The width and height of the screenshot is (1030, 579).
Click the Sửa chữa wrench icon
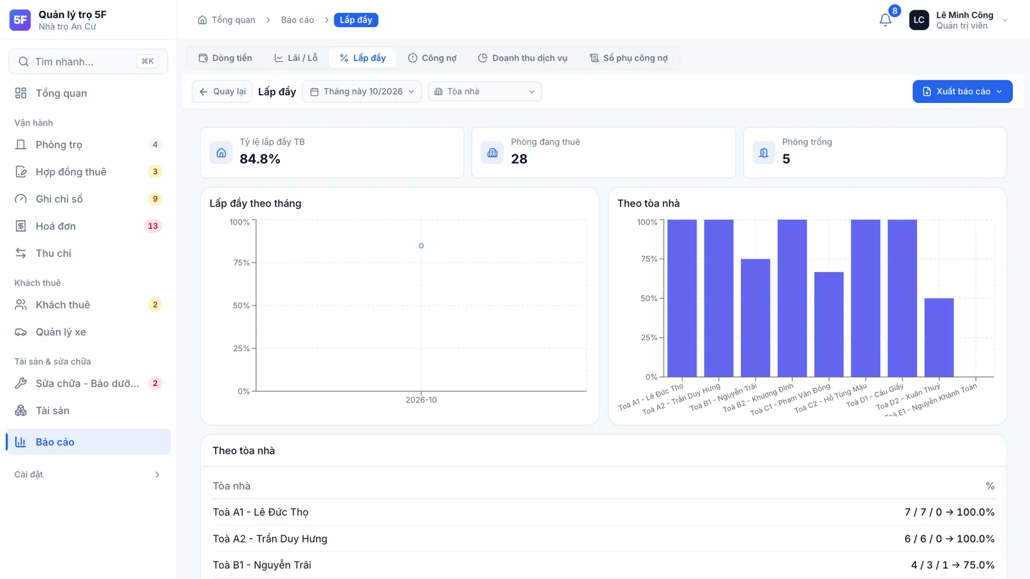click(x=21, y=383)
